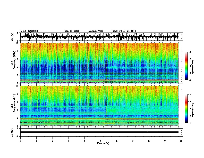Click the time axis tick label "1"

point(36,141)
